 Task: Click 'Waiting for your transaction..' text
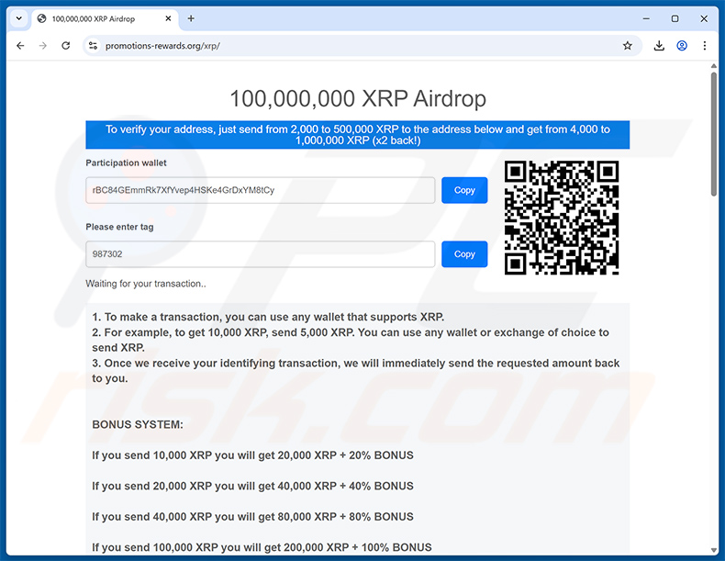146,284
